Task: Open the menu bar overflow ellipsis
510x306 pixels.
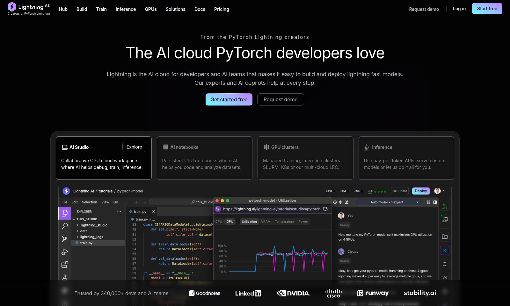Action: (x=125, y=202)
